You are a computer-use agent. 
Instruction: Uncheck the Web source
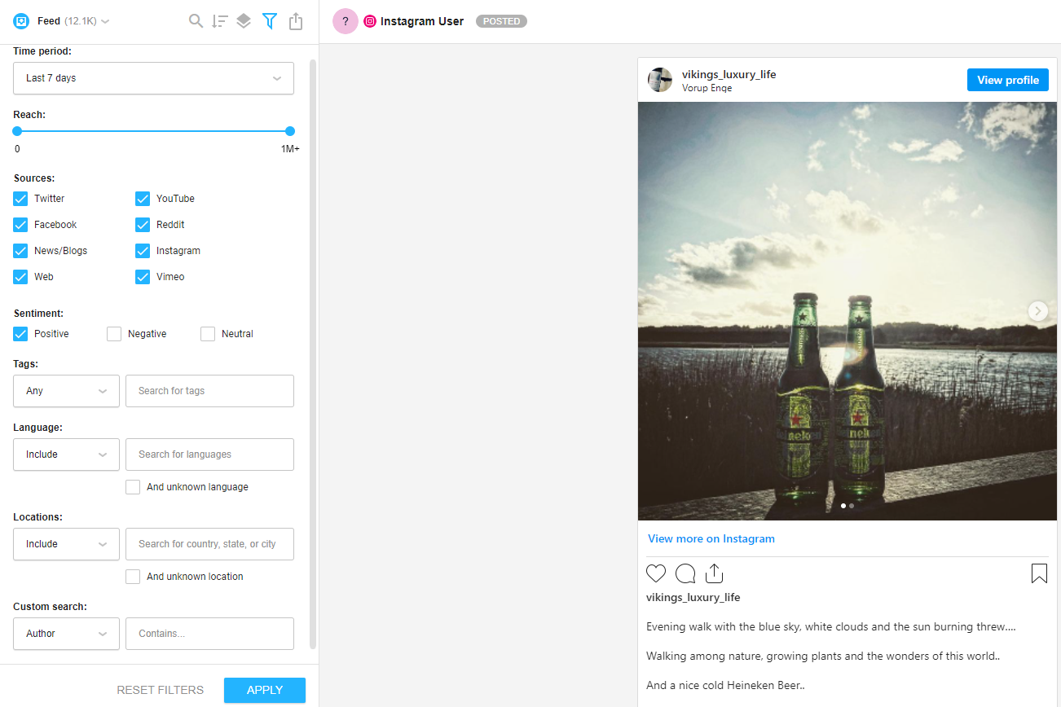tap(20, 277)
